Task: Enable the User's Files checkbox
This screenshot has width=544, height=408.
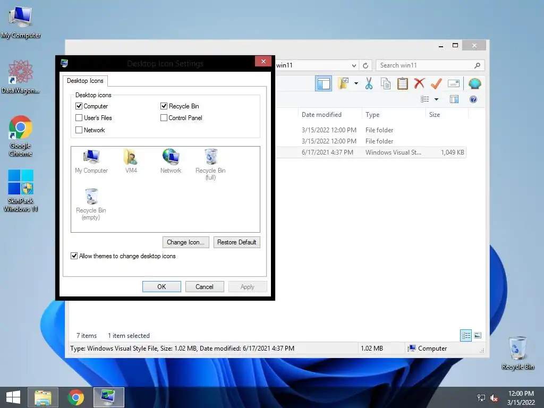Action: click(79, 118)
